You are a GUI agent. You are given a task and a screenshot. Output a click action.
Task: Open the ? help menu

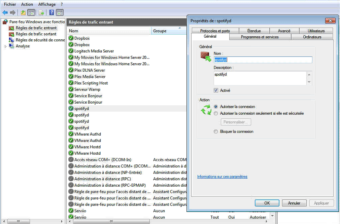(62, 4)
